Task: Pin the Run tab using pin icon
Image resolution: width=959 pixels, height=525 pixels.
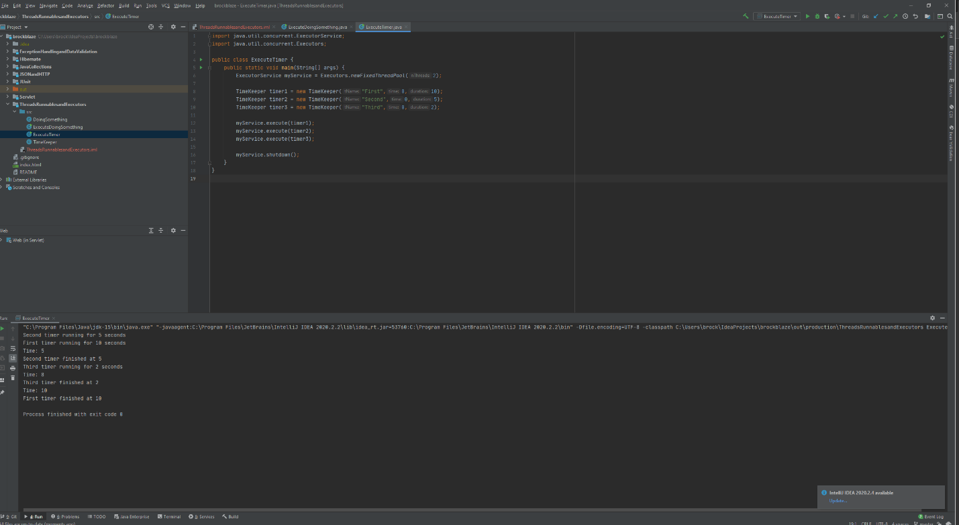Action: click(3, 392)
